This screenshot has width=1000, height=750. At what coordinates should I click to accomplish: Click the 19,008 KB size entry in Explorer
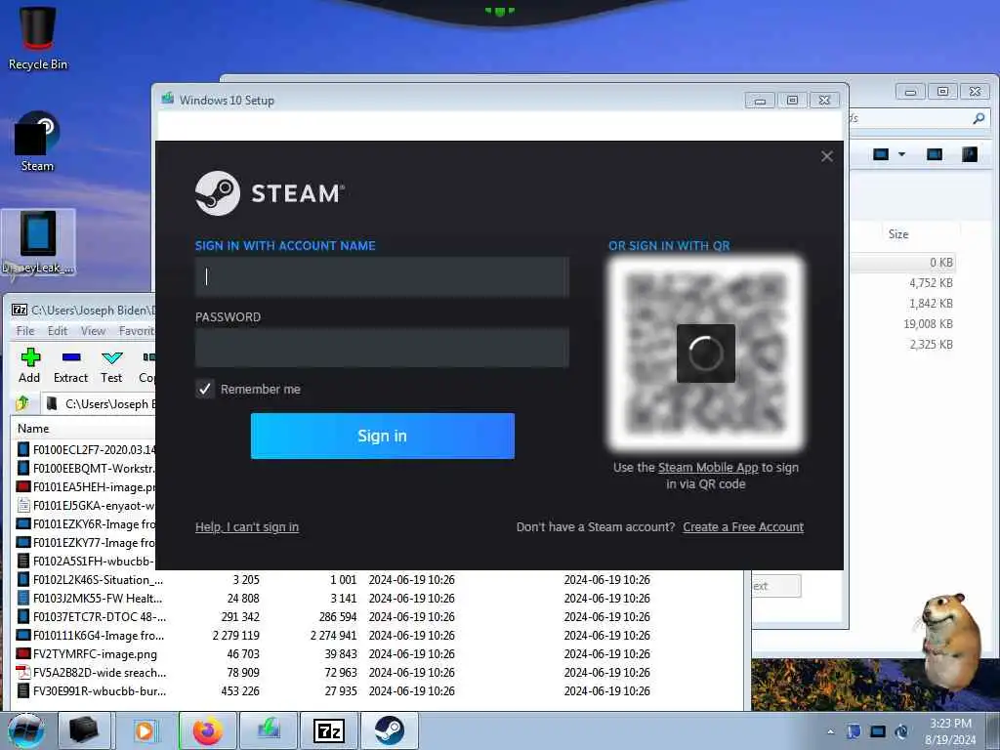coord(928,324)
